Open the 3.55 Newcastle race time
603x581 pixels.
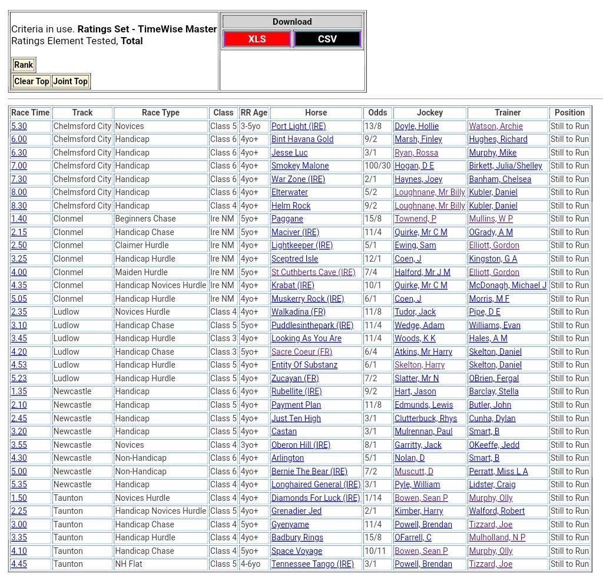19,445
